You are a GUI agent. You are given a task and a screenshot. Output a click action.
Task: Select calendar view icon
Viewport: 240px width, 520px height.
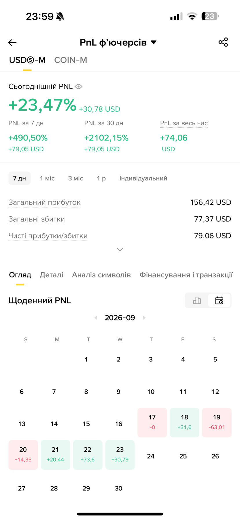219,300
